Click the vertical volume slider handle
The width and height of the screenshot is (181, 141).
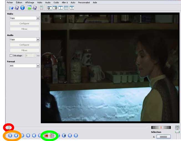point(177,132)
